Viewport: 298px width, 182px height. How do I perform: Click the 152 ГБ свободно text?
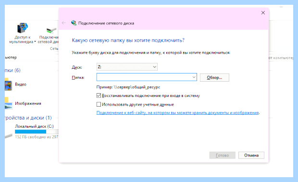click(37, 137)
